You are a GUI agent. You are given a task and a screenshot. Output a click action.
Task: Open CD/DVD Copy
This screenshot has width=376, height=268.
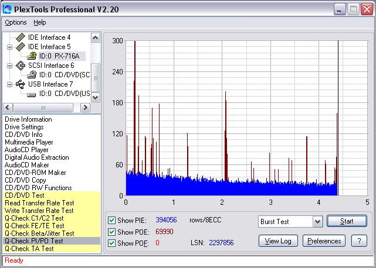coord(25,180)
